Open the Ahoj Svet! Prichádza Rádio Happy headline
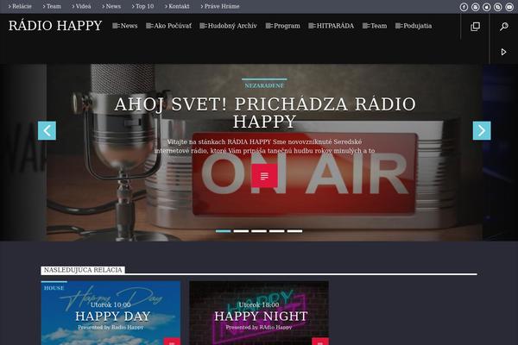Viewport: 518px width, 345px height. tap(265, 113)
